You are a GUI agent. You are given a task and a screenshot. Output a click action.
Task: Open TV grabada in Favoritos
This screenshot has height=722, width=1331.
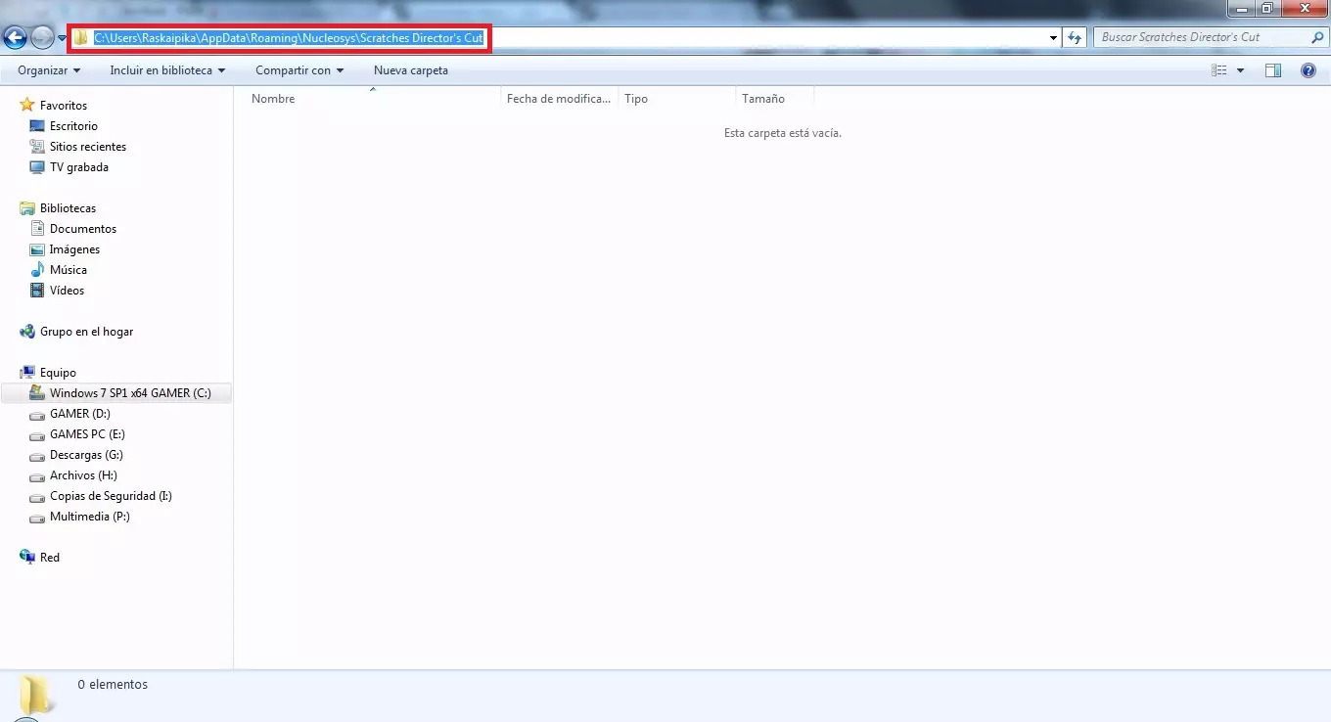click(79, 167)
